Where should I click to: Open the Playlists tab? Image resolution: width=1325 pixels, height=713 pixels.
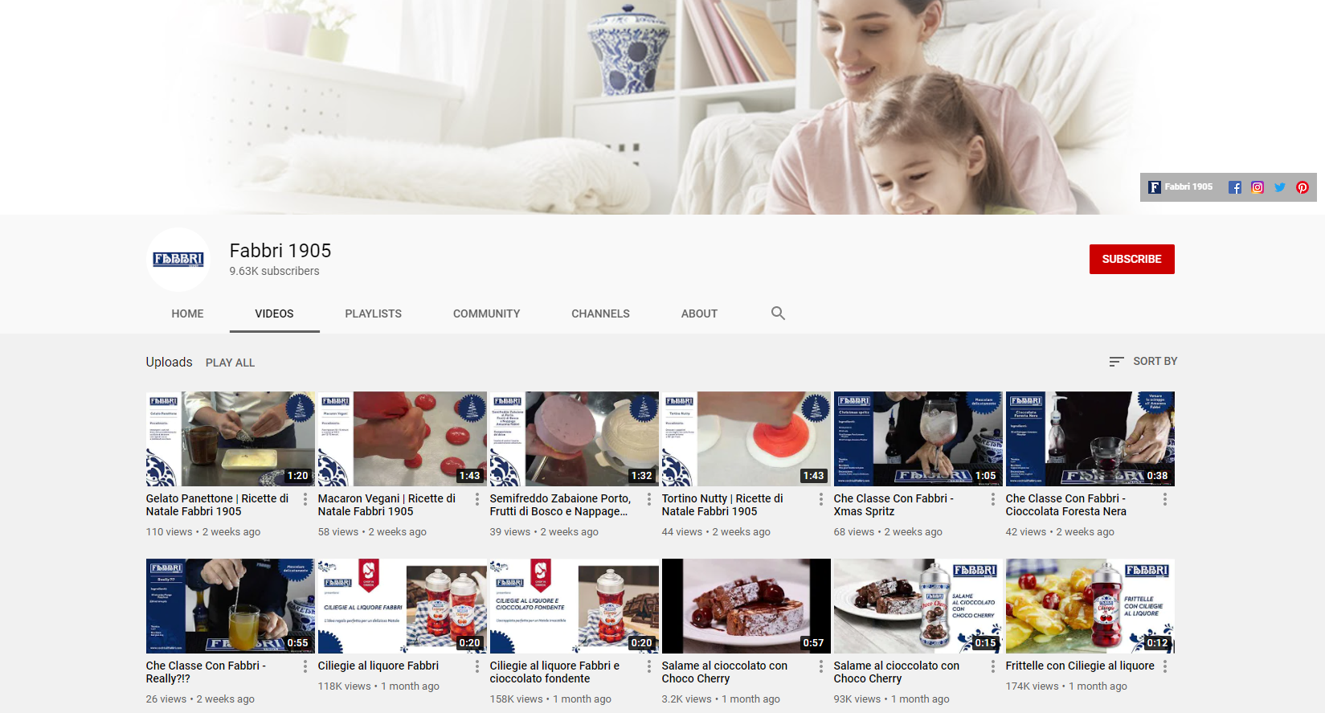click(x=373, y=313)
